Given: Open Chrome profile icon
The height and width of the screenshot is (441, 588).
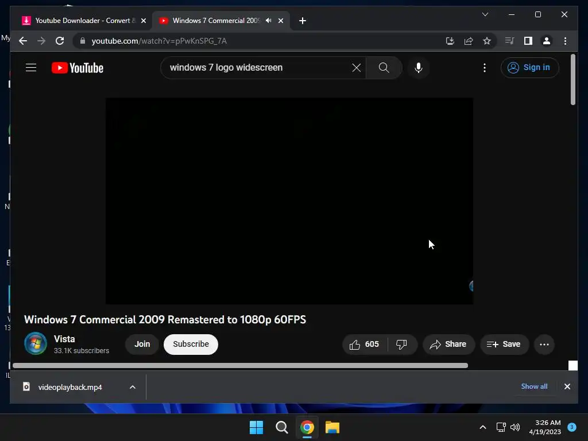Looking at the screenshot, I should click(x=547, y=41).
